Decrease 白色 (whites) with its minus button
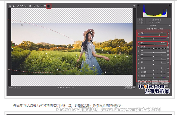 pos(139,59)
